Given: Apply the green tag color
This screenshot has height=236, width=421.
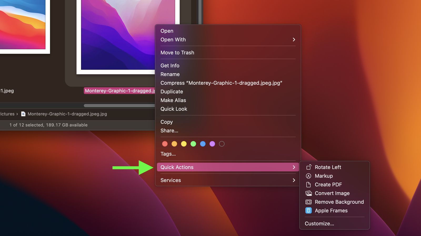Looking at the screenshot, I should coord(193,144).
